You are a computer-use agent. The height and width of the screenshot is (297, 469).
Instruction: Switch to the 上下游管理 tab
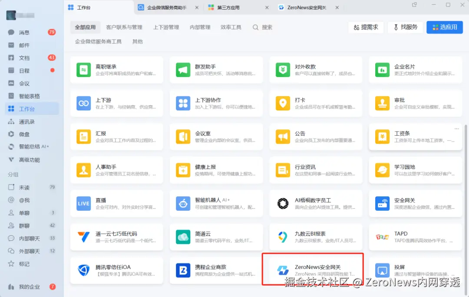tap(166, 27)
